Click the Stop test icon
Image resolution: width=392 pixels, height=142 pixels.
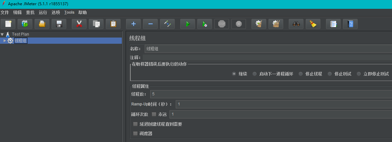click(221, 24)
